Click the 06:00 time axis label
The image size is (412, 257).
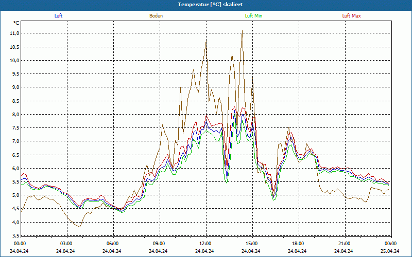pyautogui.click(x=112, y=244)
